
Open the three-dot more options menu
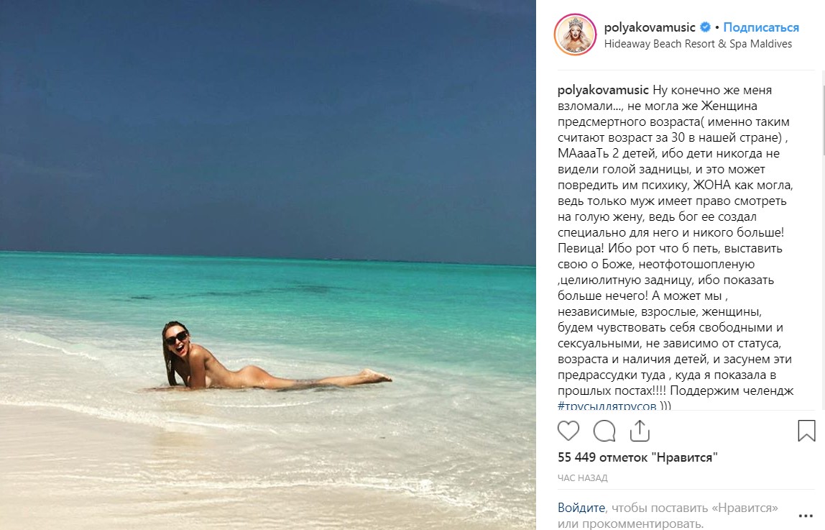click(806, 516)
